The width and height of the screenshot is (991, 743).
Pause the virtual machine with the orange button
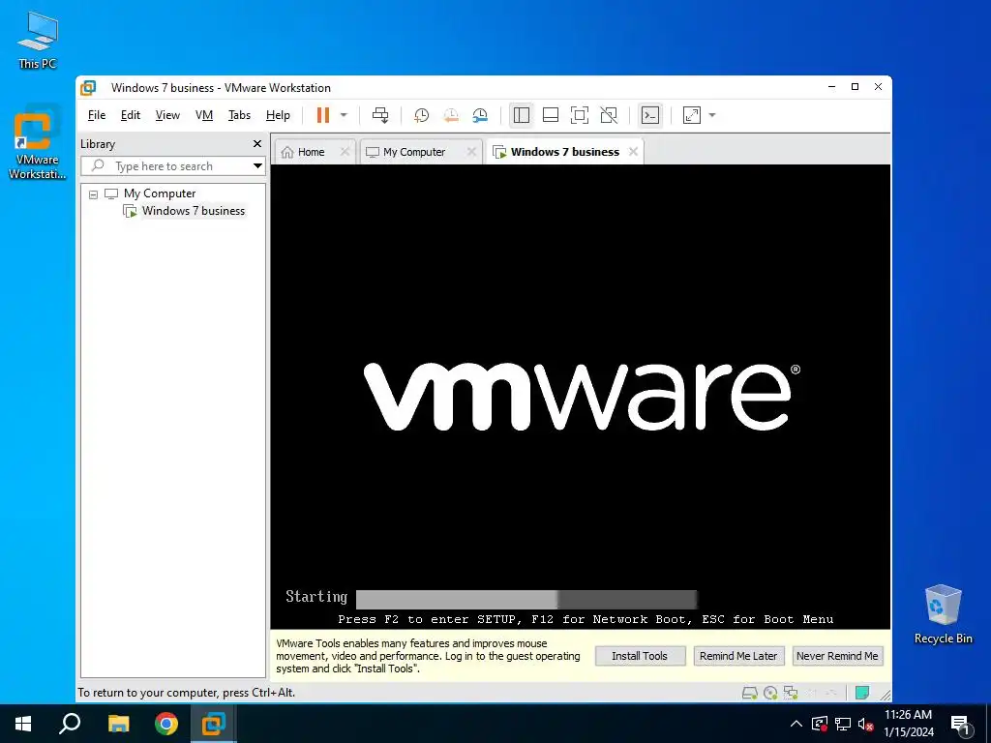tap(323, 115)
